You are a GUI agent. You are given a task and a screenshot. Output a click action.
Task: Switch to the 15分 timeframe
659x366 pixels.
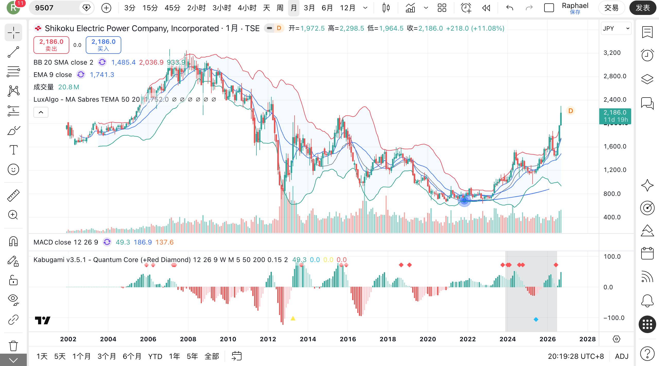click(150, 8)
